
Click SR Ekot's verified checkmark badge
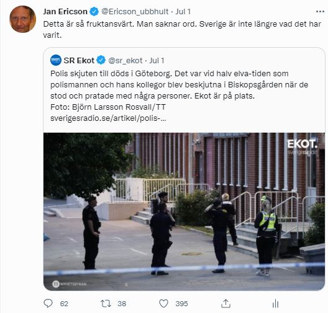coord(101,60)
